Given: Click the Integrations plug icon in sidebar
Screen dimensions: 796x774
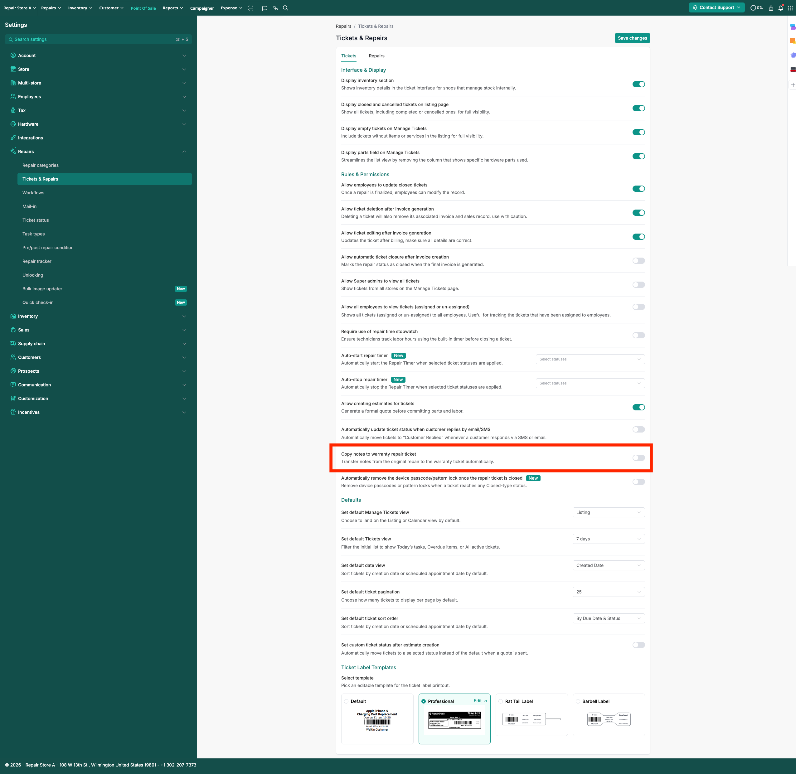Looking at the screenshot, I should tap(13, 138).
